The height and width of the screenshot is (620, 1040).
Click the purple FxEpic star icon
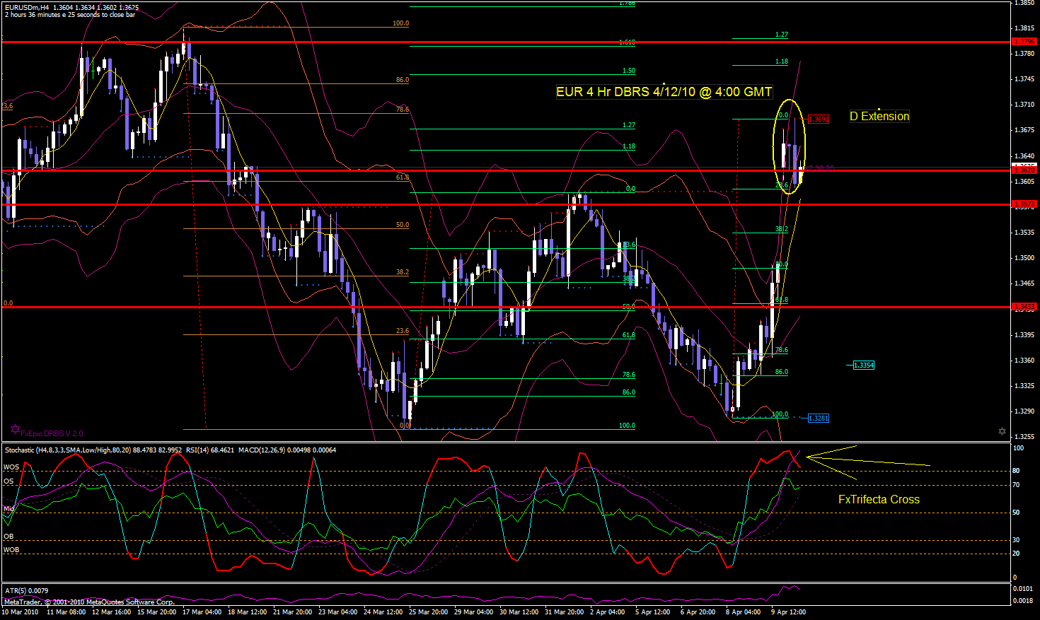point(15,429)
